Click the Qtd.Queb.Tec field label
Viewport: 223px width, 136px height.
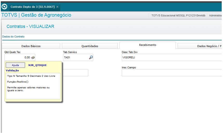pyautogui.click(x=12, y=52)
